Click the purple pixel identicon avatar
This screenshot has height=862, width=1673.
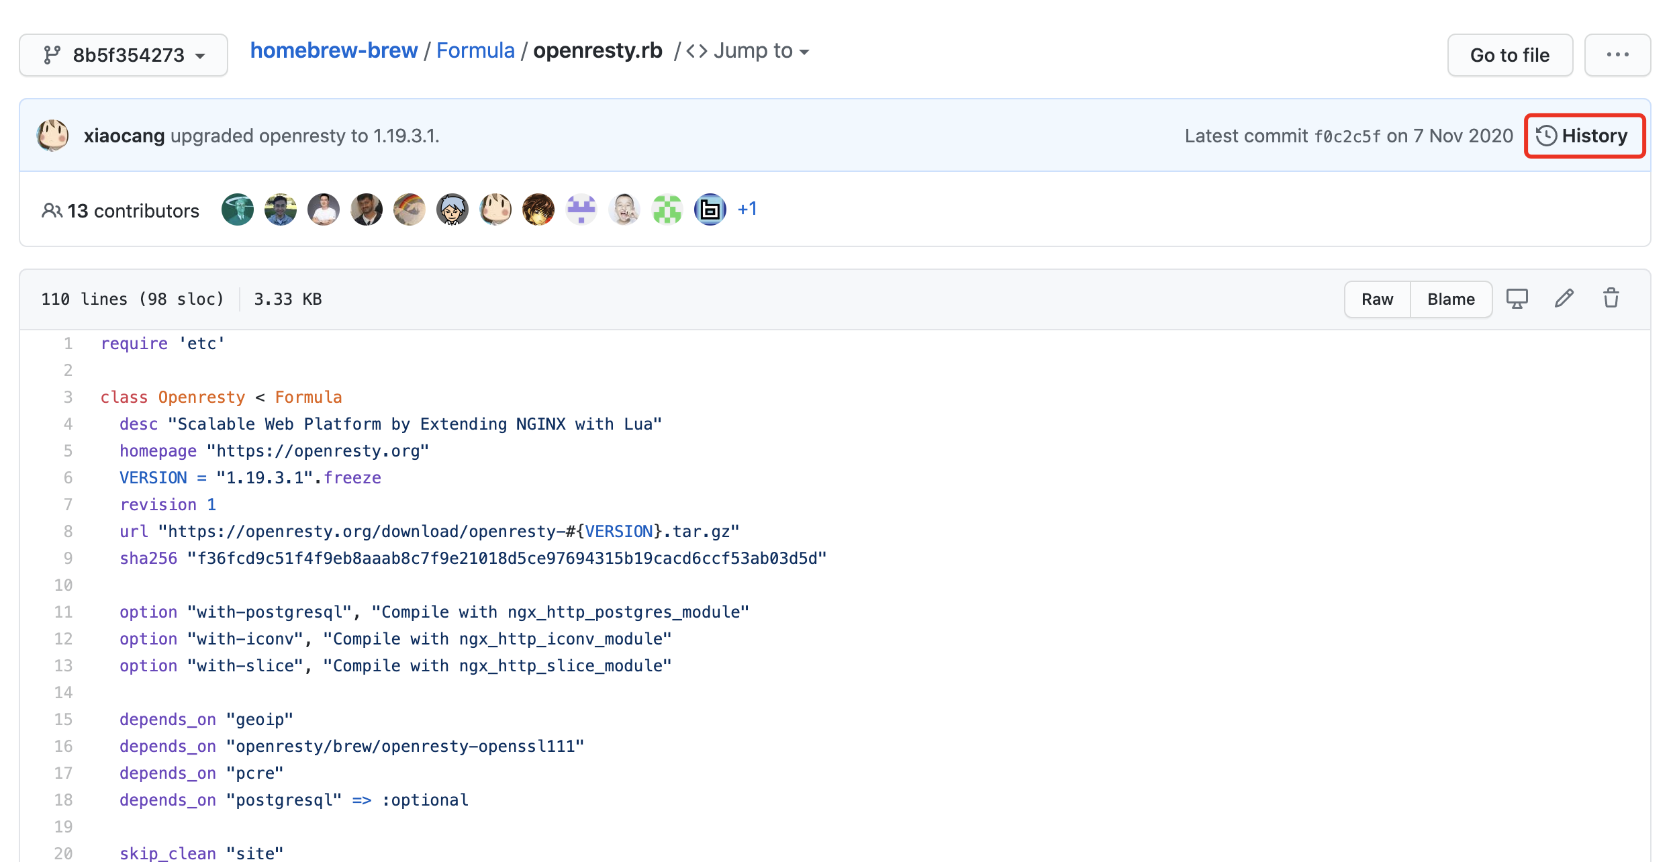[x=581, y=209]
